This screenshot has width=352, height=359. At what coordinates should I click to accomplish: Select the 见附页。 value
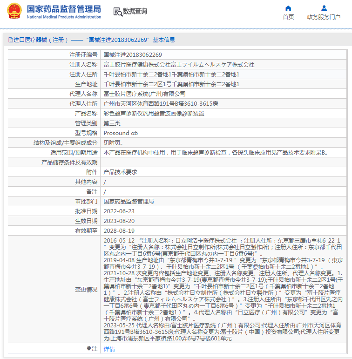click(x=113, y=143)
